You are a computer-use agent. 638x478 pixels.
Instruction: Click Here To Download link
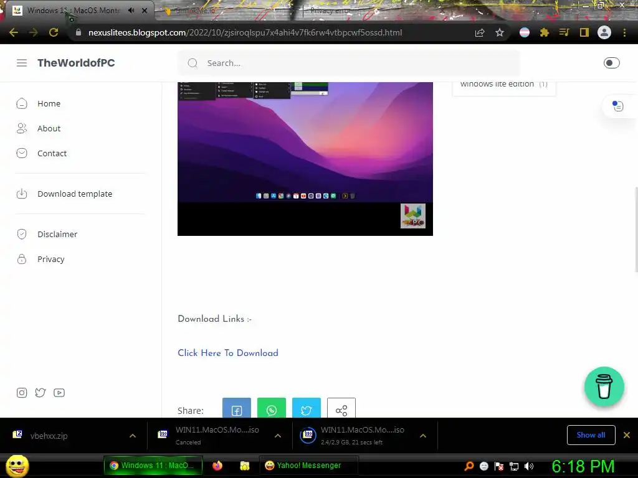pos(228,353)
